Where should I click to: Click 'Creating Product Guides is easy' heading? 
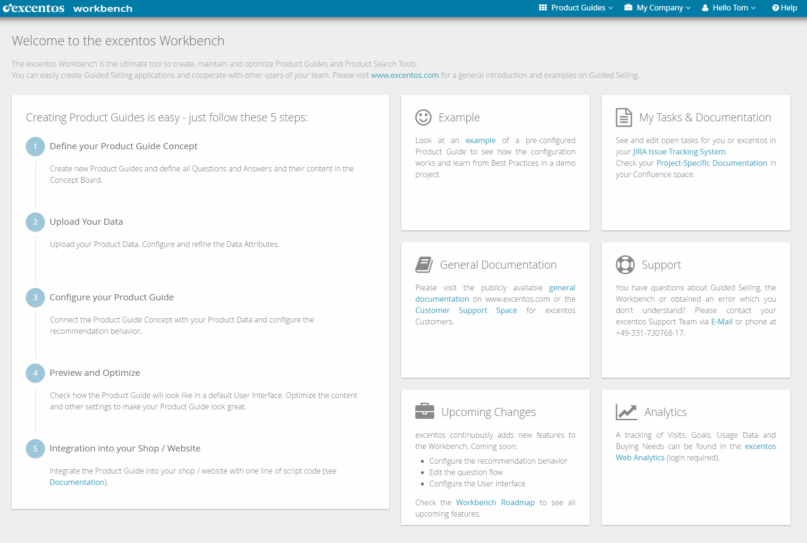[x=167, y=118]
